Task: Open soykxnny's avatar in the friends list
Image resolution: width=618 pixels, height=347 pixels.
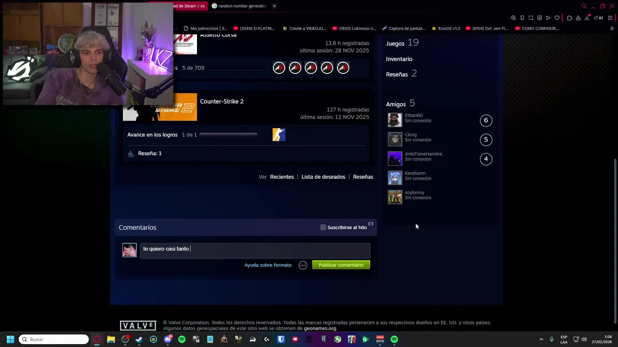Action: pyautogui.click(x=395, y=197)
